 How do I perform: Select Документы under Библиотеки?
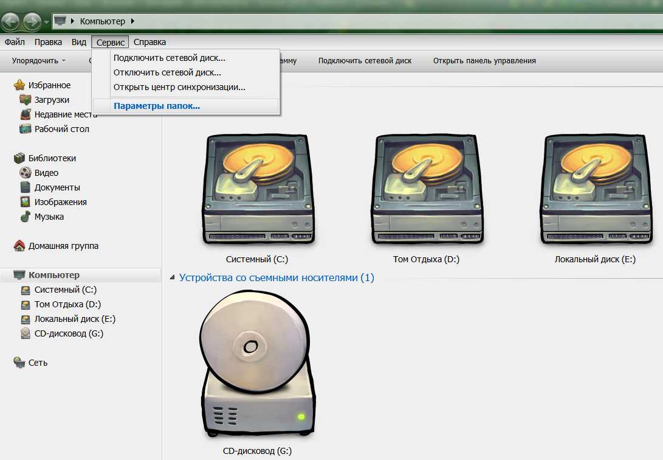(x=57, y=187)
